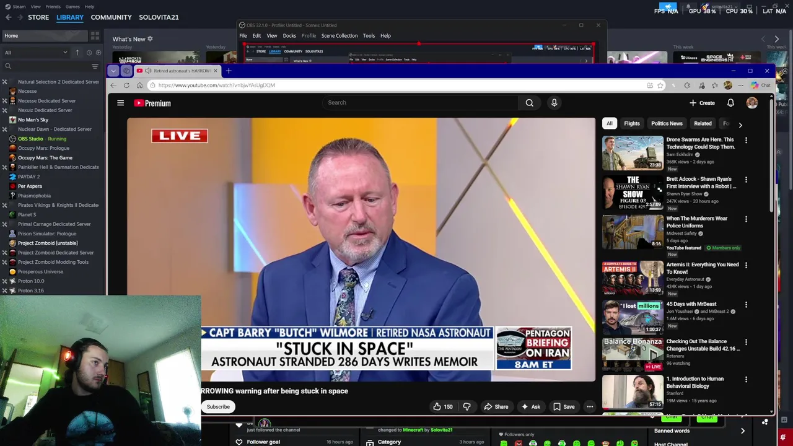Select OBS Studio - Running in Steam list
793x446 pixels.
click(x=42, y=139)
